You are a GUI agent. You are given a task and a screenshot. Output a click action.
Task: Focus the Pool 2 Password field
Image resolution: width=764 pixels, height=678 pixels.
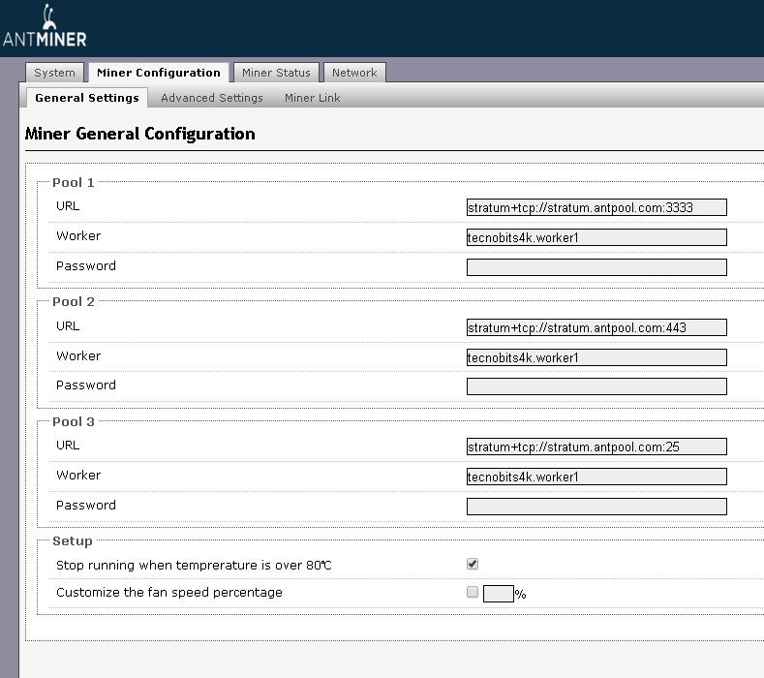click(x=596, y=386)
